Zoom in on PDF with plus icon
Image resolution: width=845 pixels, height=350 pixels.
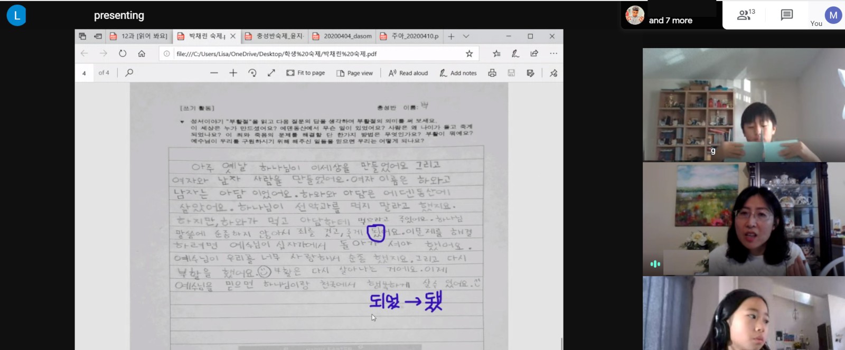click(x=233, y=73)
